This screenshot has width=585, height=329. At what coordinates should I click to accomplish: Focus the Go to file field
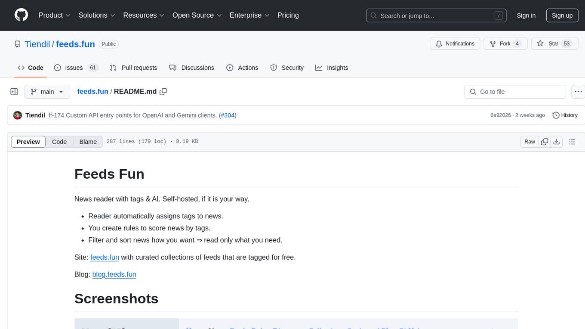point(515,92)
